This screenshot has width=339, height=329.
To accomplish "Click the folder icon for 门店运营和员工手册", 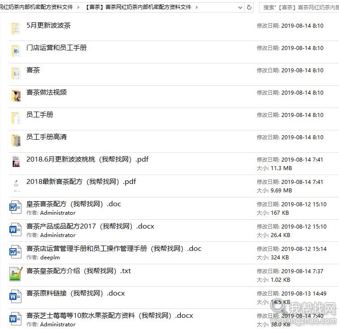I will 16,51.
